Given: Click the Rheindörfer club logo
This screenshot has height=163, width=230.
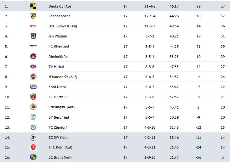Looking at the screenshot, I should click(x=33, y=57).
